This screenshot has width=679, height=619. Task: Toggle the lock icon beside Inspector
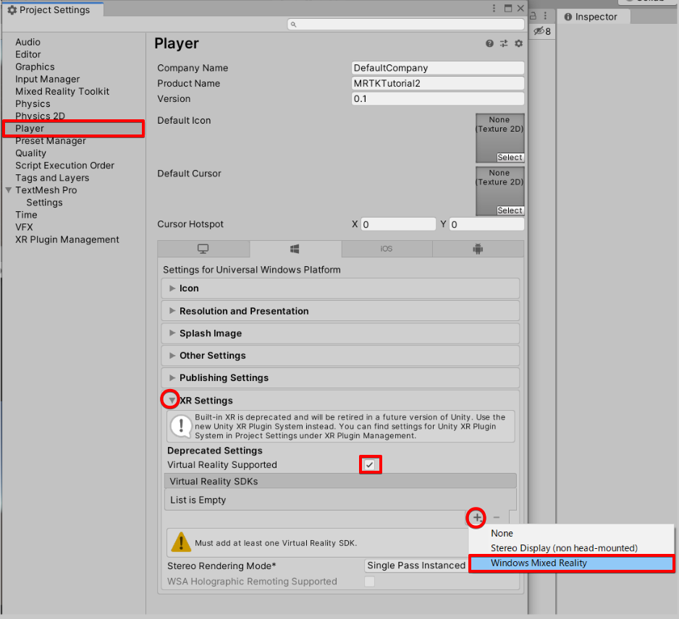pyautogui.click(x=533, y=17)
